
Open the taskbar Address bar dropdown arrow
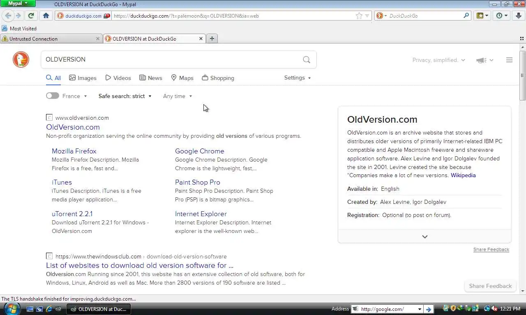pyautogui.click(x=420, y=309)
